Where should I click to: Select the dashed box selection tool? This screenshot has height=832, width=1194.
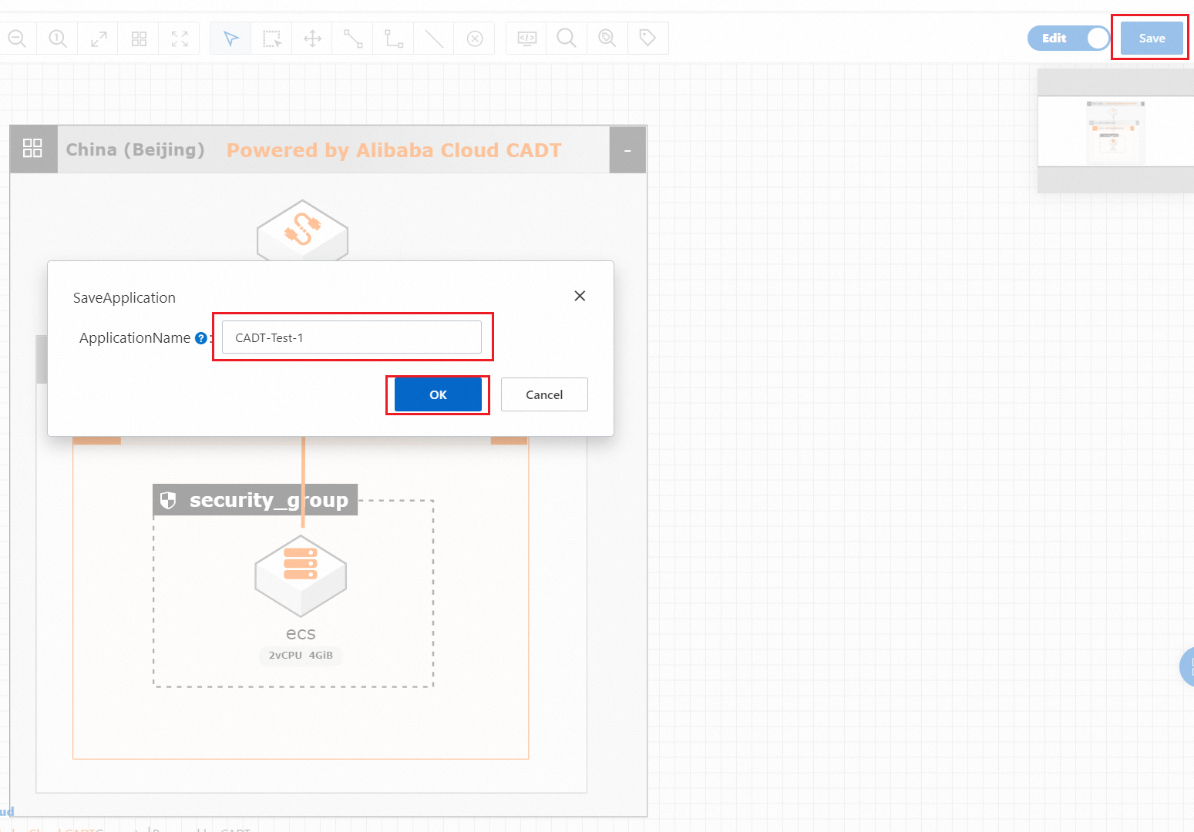271,39
